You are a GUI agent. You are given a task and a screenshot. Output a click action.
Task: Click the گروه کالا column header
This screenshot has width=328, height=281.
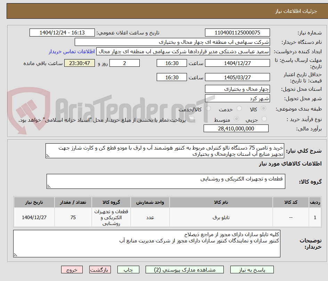point(111,202)
